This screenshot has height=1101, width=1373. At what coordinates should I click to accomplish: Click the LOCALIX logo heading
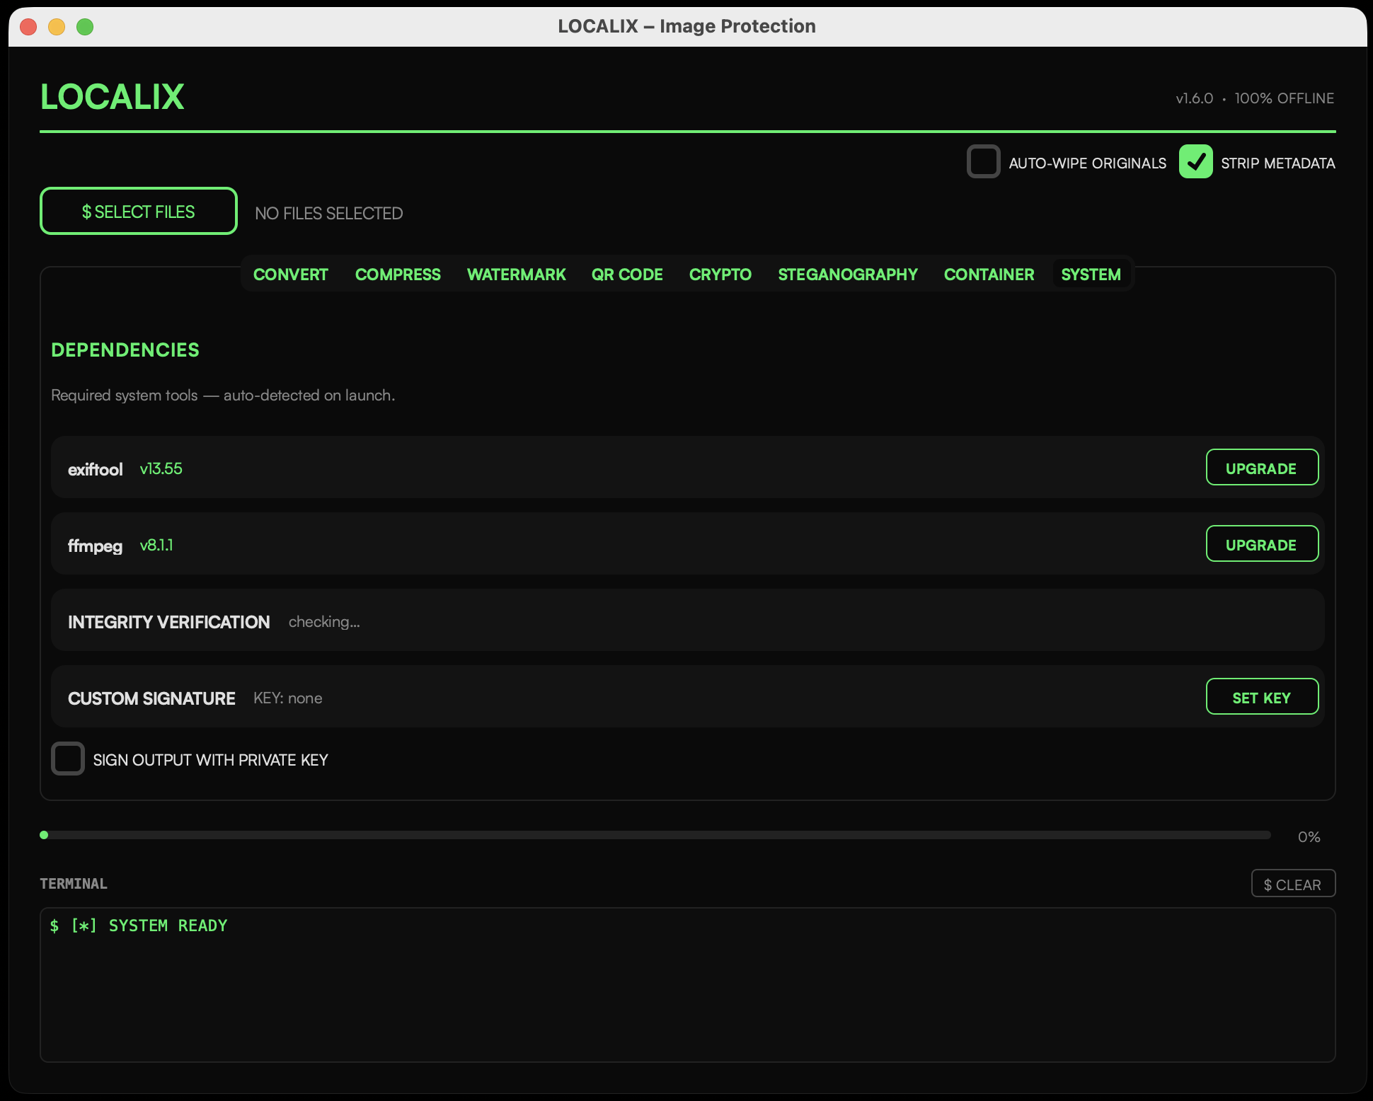click(x=112, y=97)
